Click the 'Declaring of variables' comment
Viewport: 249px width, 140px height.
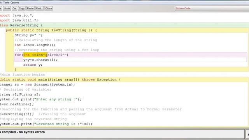point(26,89)
